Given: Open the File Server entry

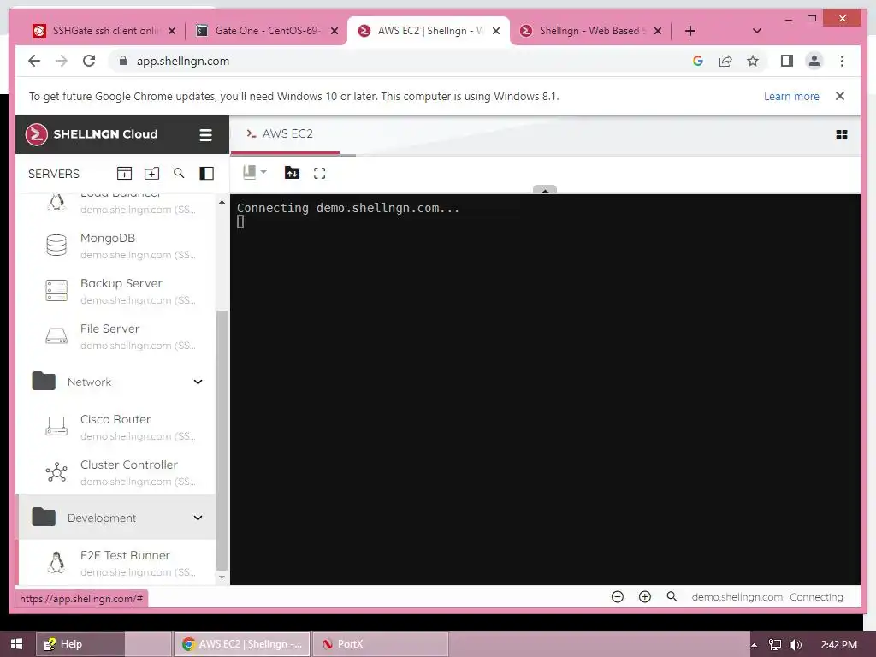Looking at the screenshot, I should coord(116,336).
